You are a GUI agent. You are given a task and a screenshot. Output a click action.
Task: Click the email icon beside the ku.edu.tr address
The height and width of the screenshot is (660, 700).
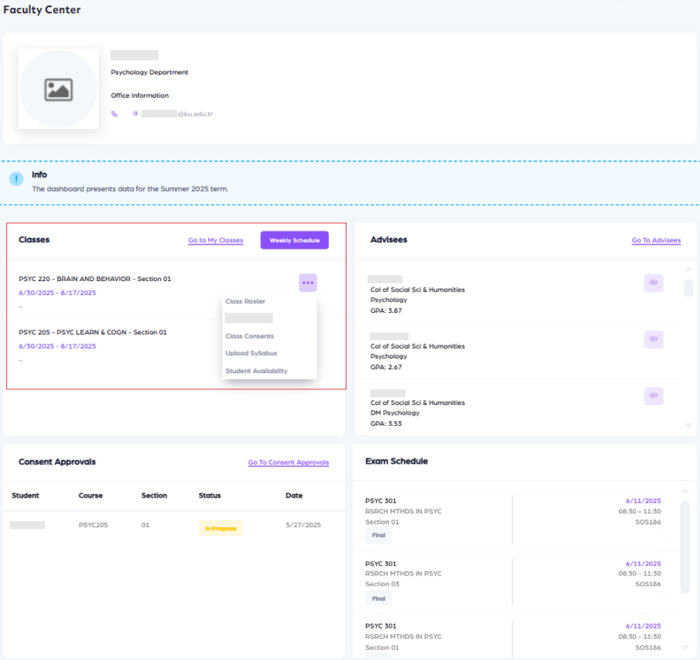click(x=135, y=113)
